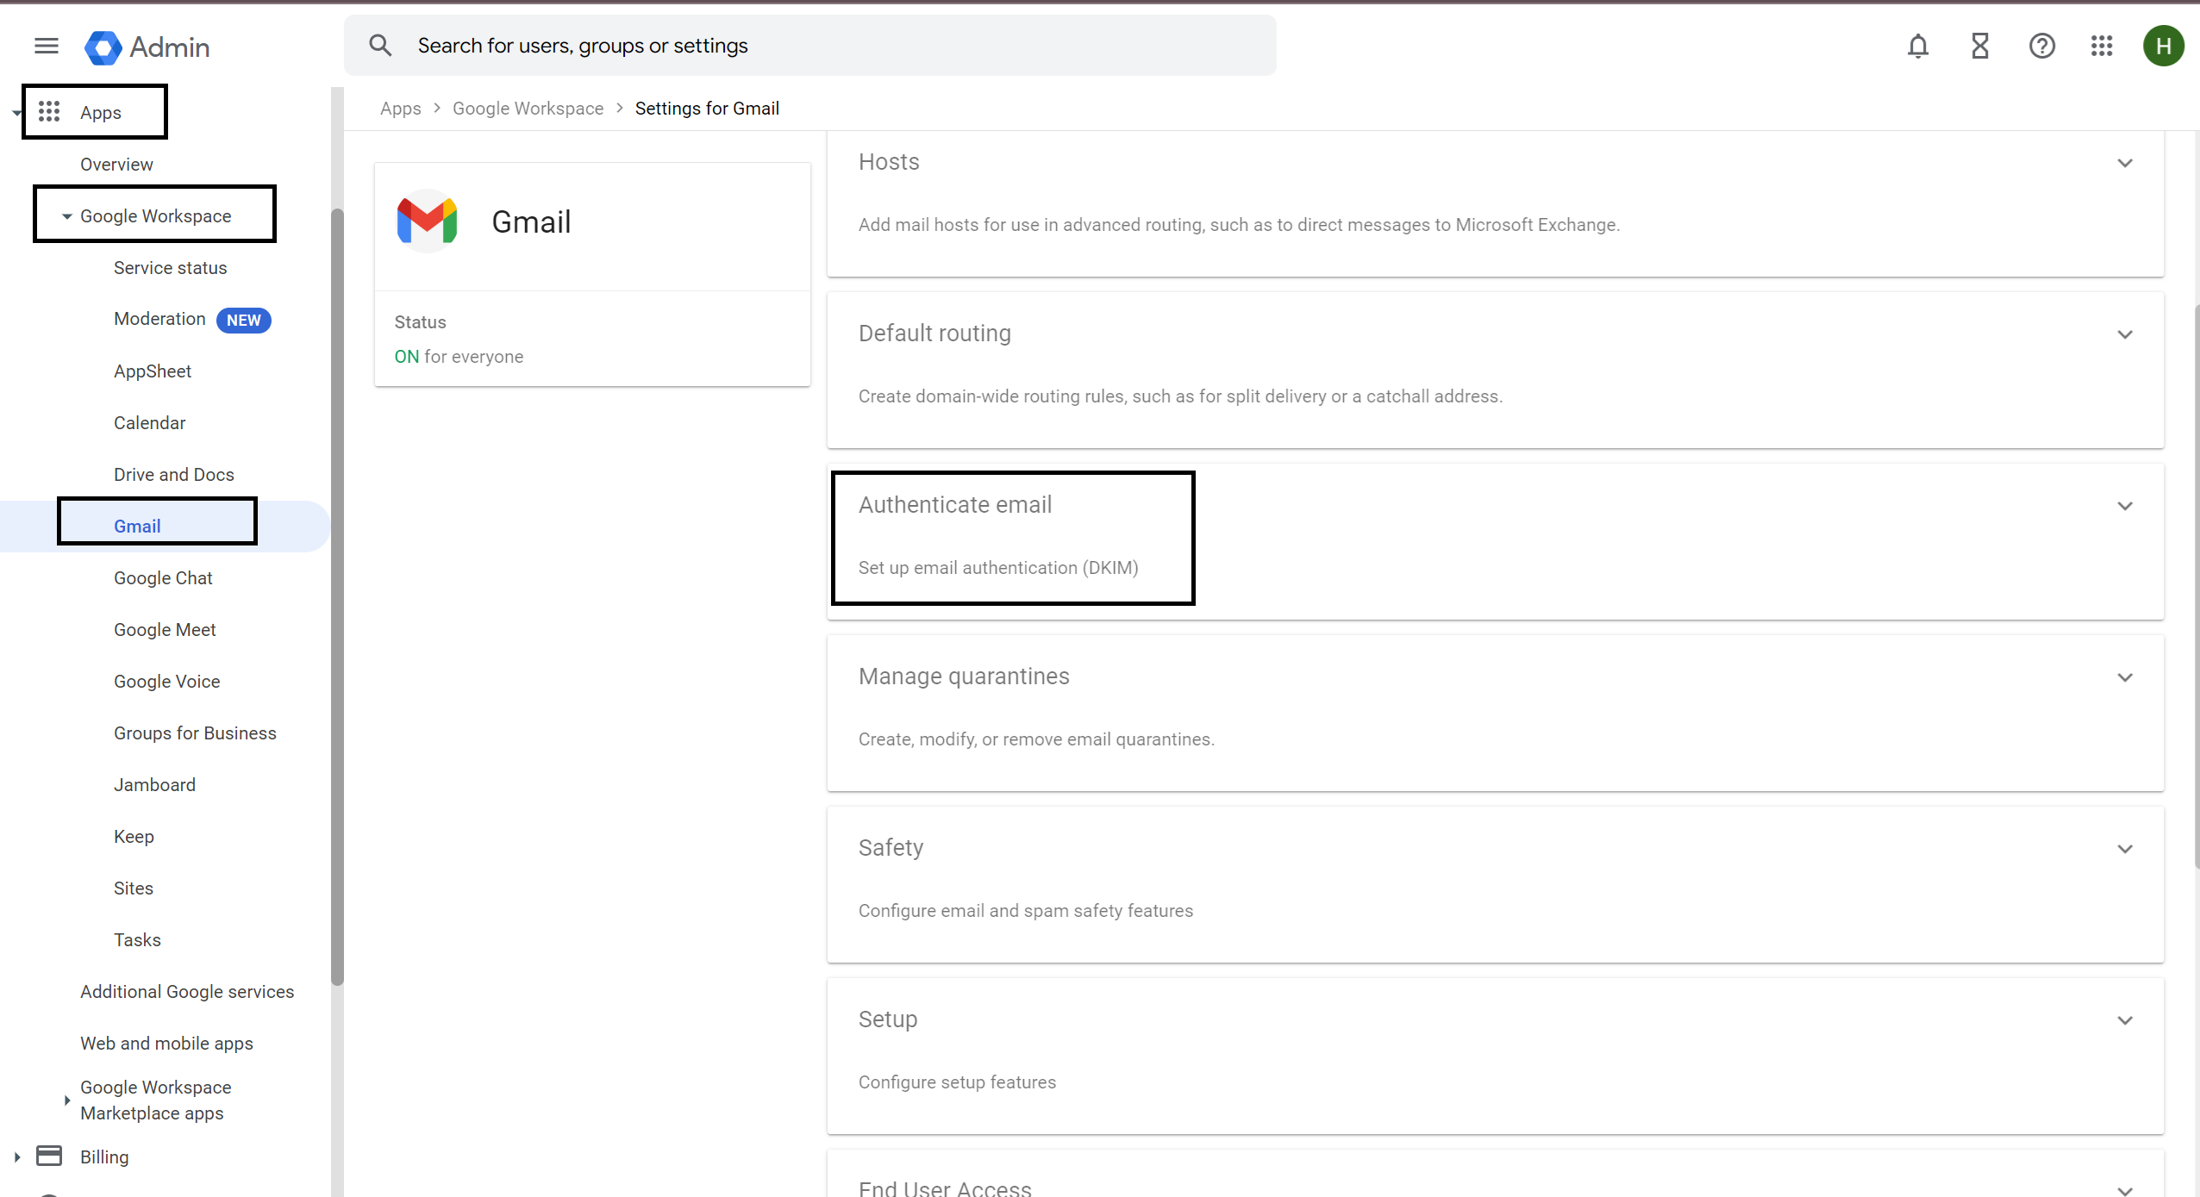Expand Google Workspace Marketplace apps arrow
This screenshot has width=2200, height=1197.
(66, 1100)
